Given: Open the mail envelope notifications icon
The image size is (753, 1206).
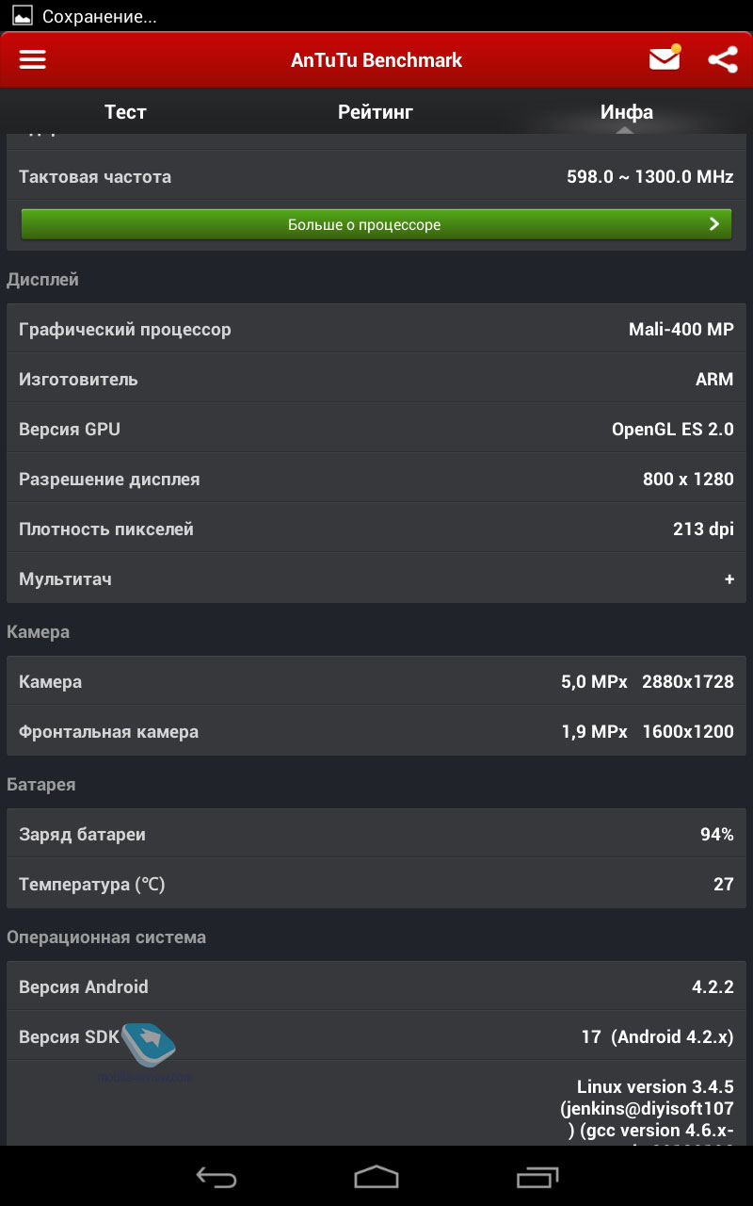Looking at the screenshot, I should click(665, 58).
